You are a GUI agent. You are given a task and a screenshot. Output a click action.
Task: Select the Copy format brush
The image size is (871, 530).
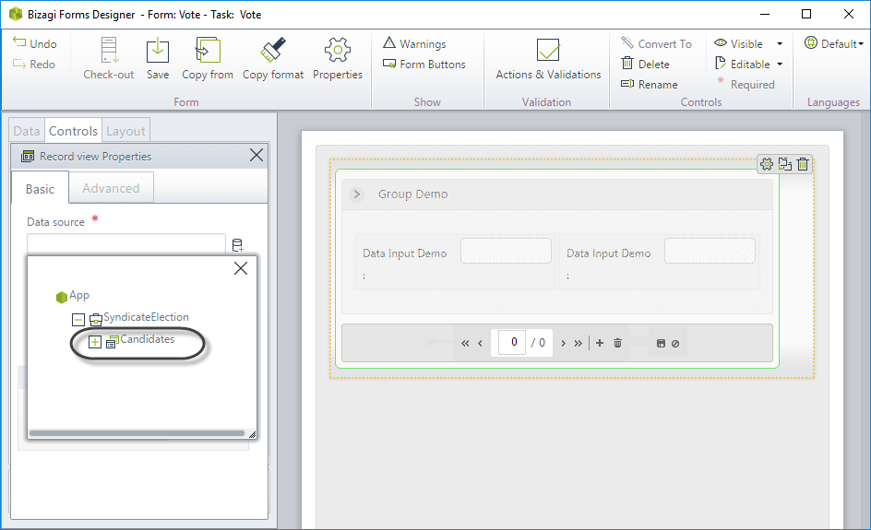click(273, 58)
